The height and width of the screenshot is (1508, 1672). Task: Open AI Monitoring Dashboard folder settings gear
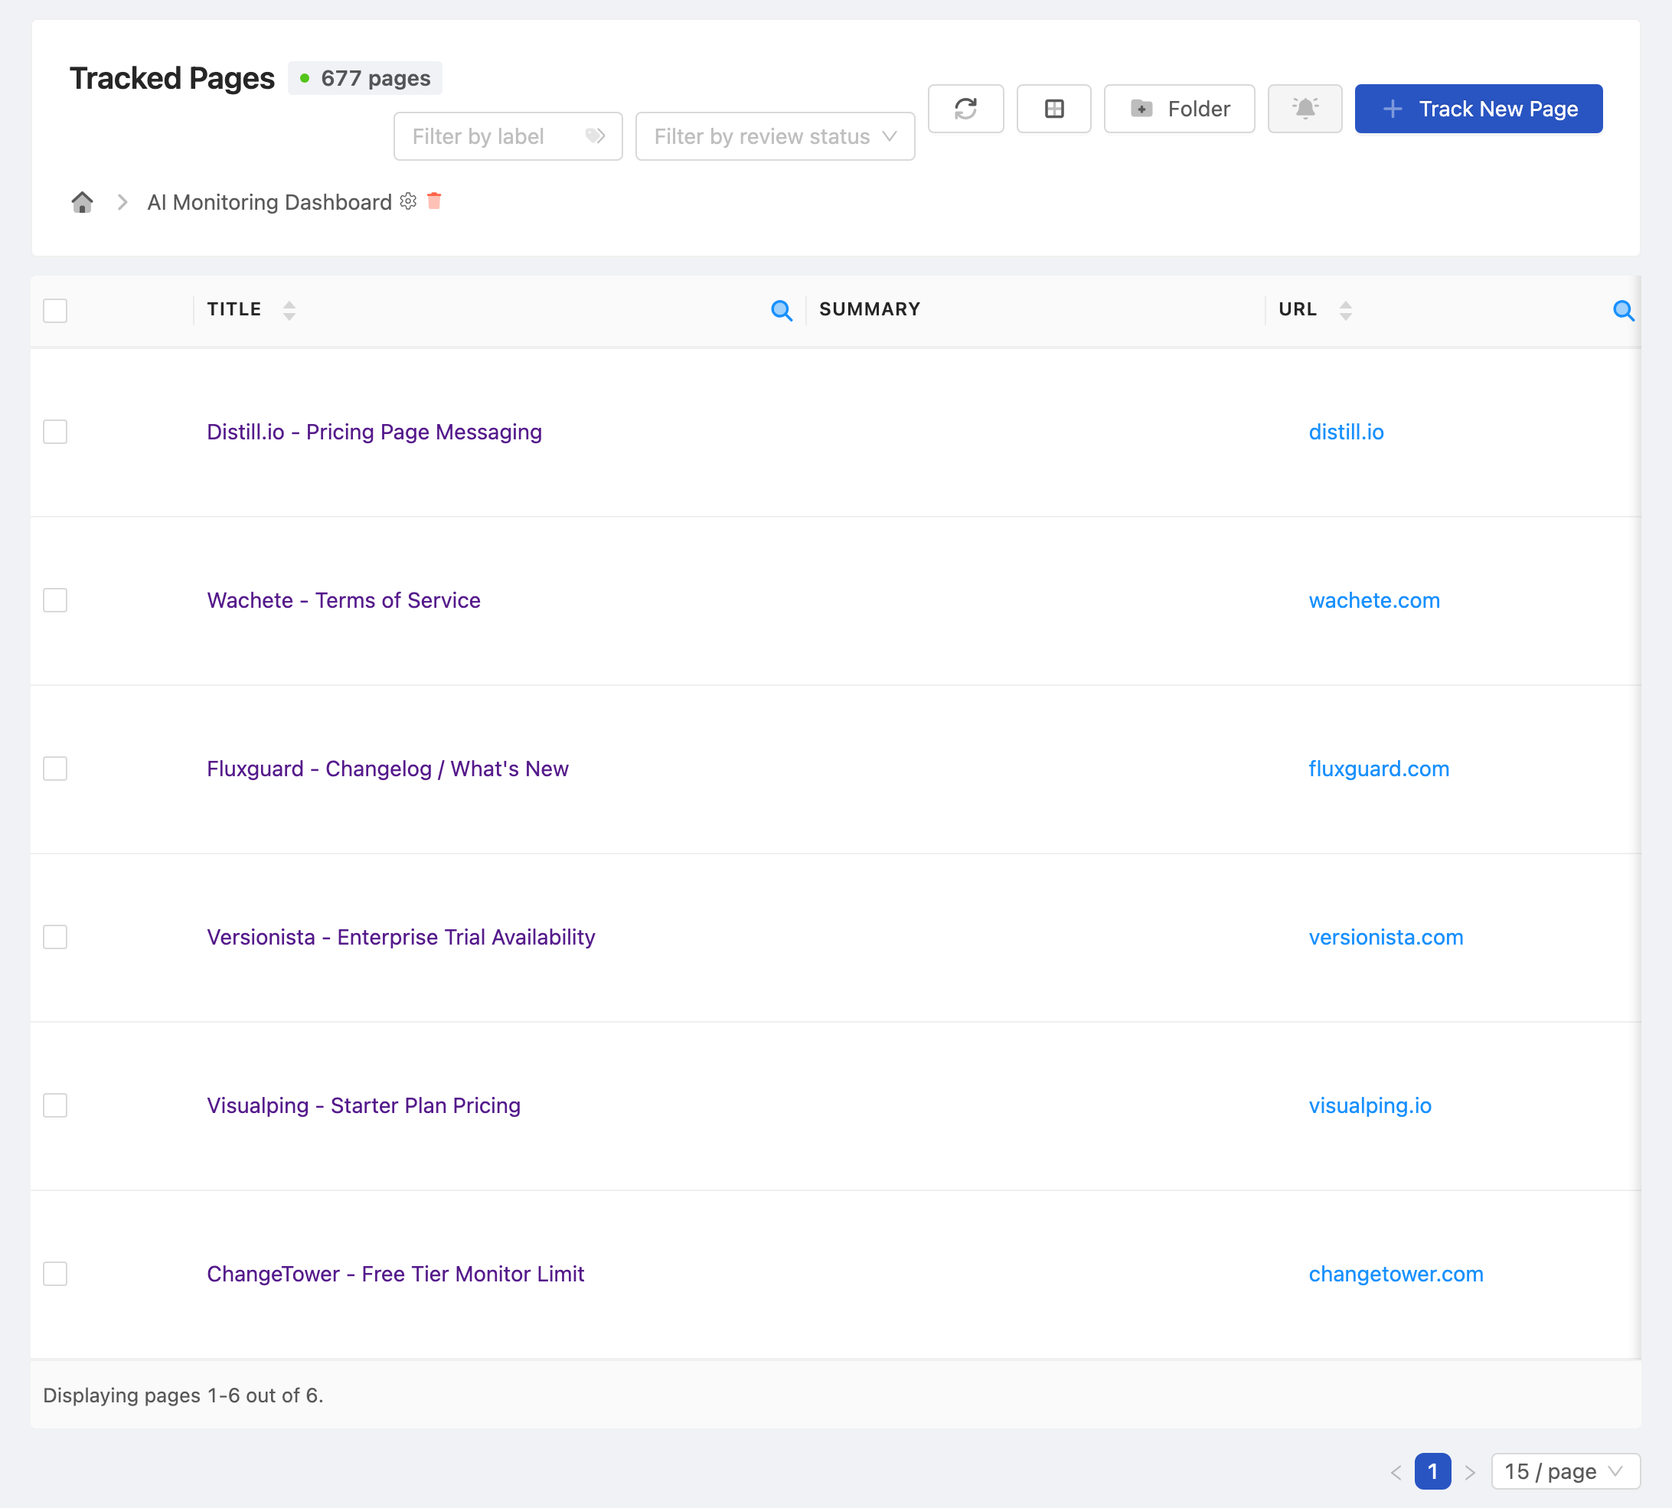point(407,201)
